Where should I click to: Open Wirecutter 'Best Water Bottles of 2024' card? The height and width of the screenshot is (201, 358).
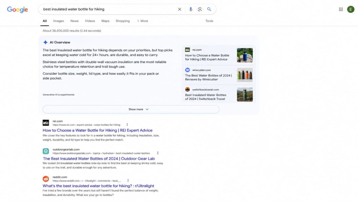(208, 77)
